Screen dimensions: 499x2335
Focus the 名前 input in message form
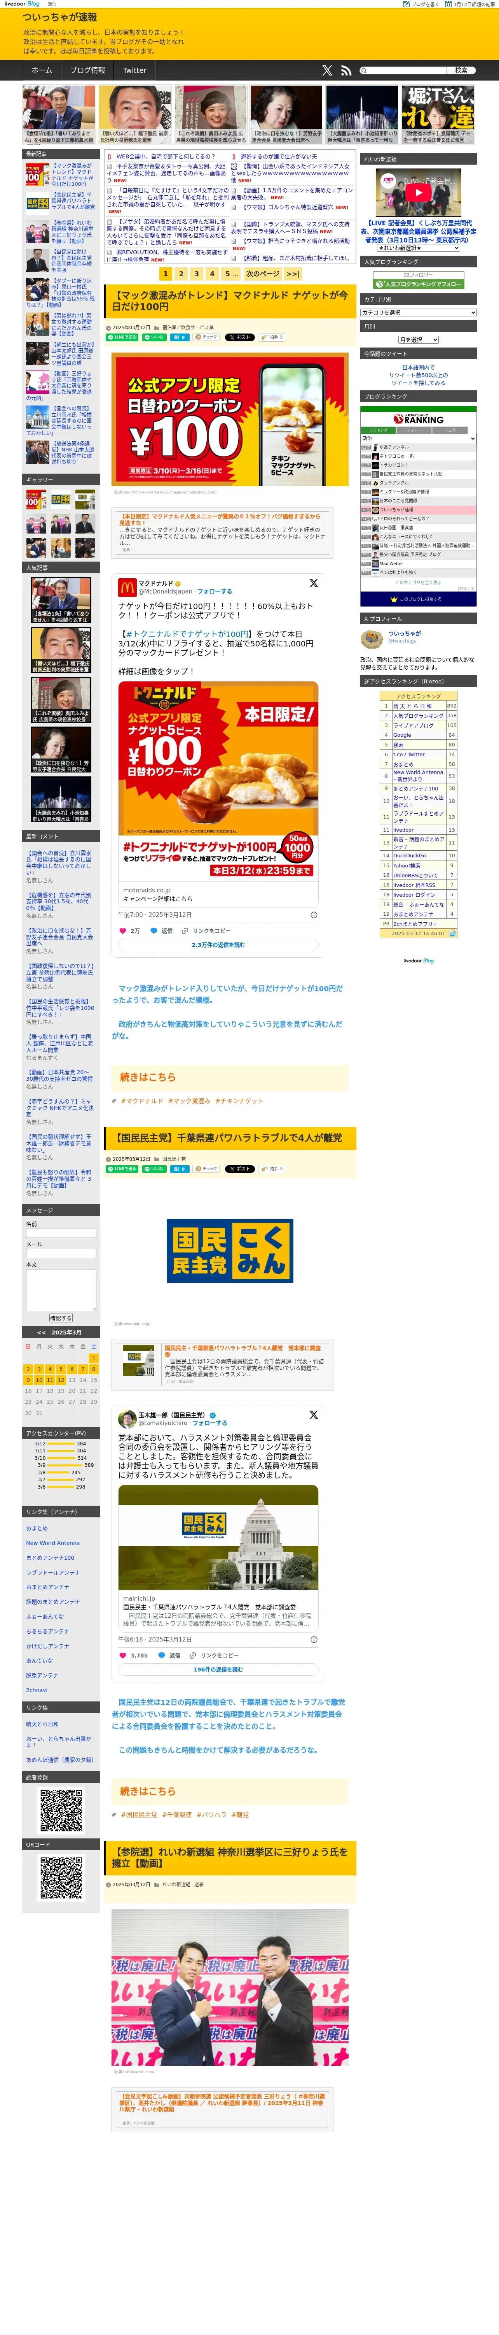pos(61,1233)
